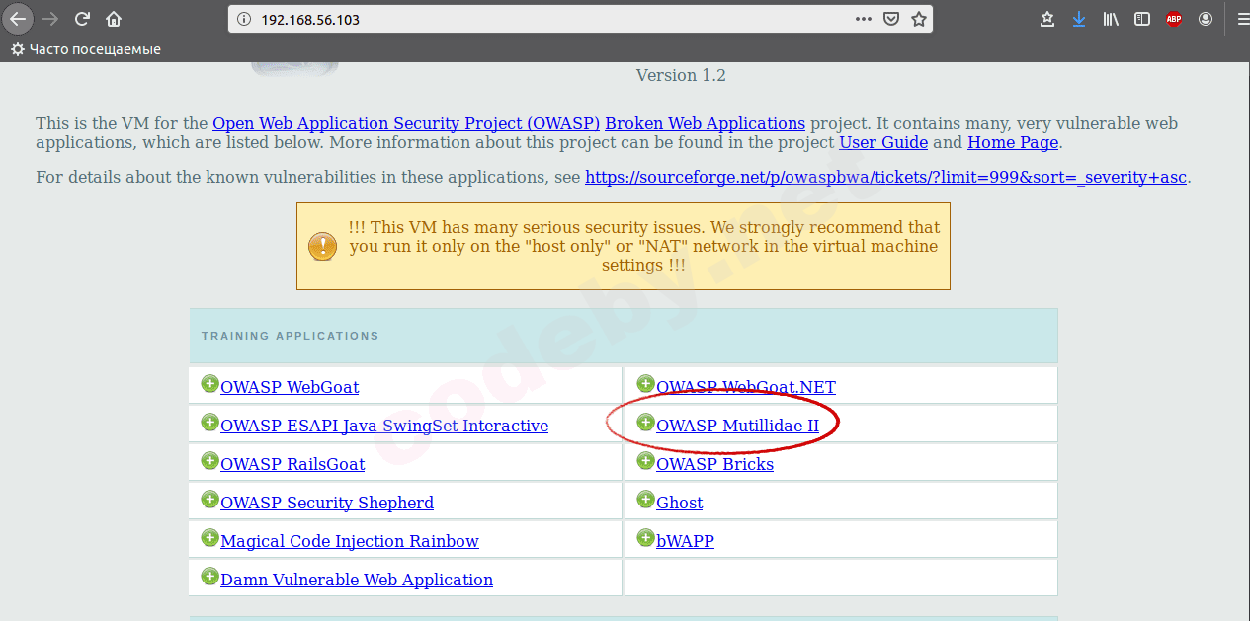This screenshot has width=1250, height=621.
Task: Expand the plus icon beside OWASP WebGoat.NET
Action: click(x=645, y=384)
